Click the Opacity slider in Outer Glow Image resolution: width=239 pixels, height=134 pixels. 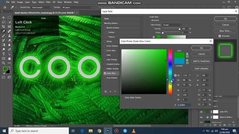pyautogui.click(x=171, y=29)
